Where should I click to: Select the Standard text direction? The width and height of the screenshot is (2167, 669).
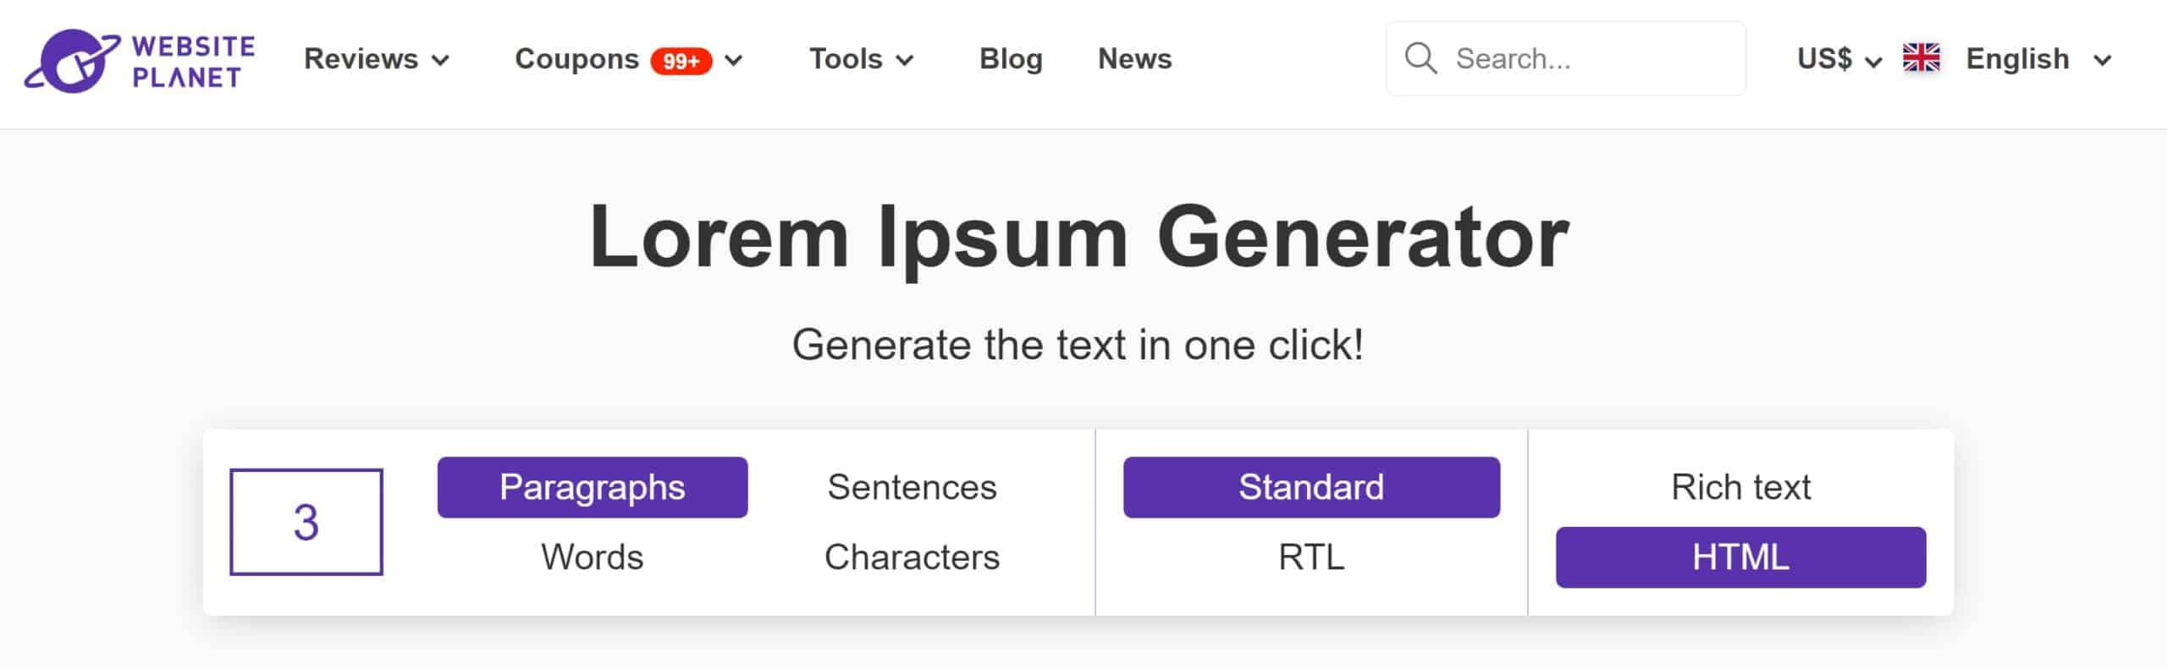tap(1310, 487)
